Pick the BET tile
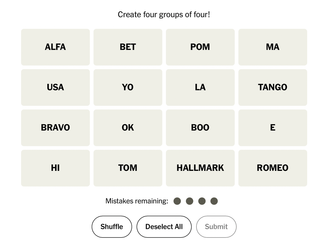Viewport: 320px width, 246px height. (128, 47)
